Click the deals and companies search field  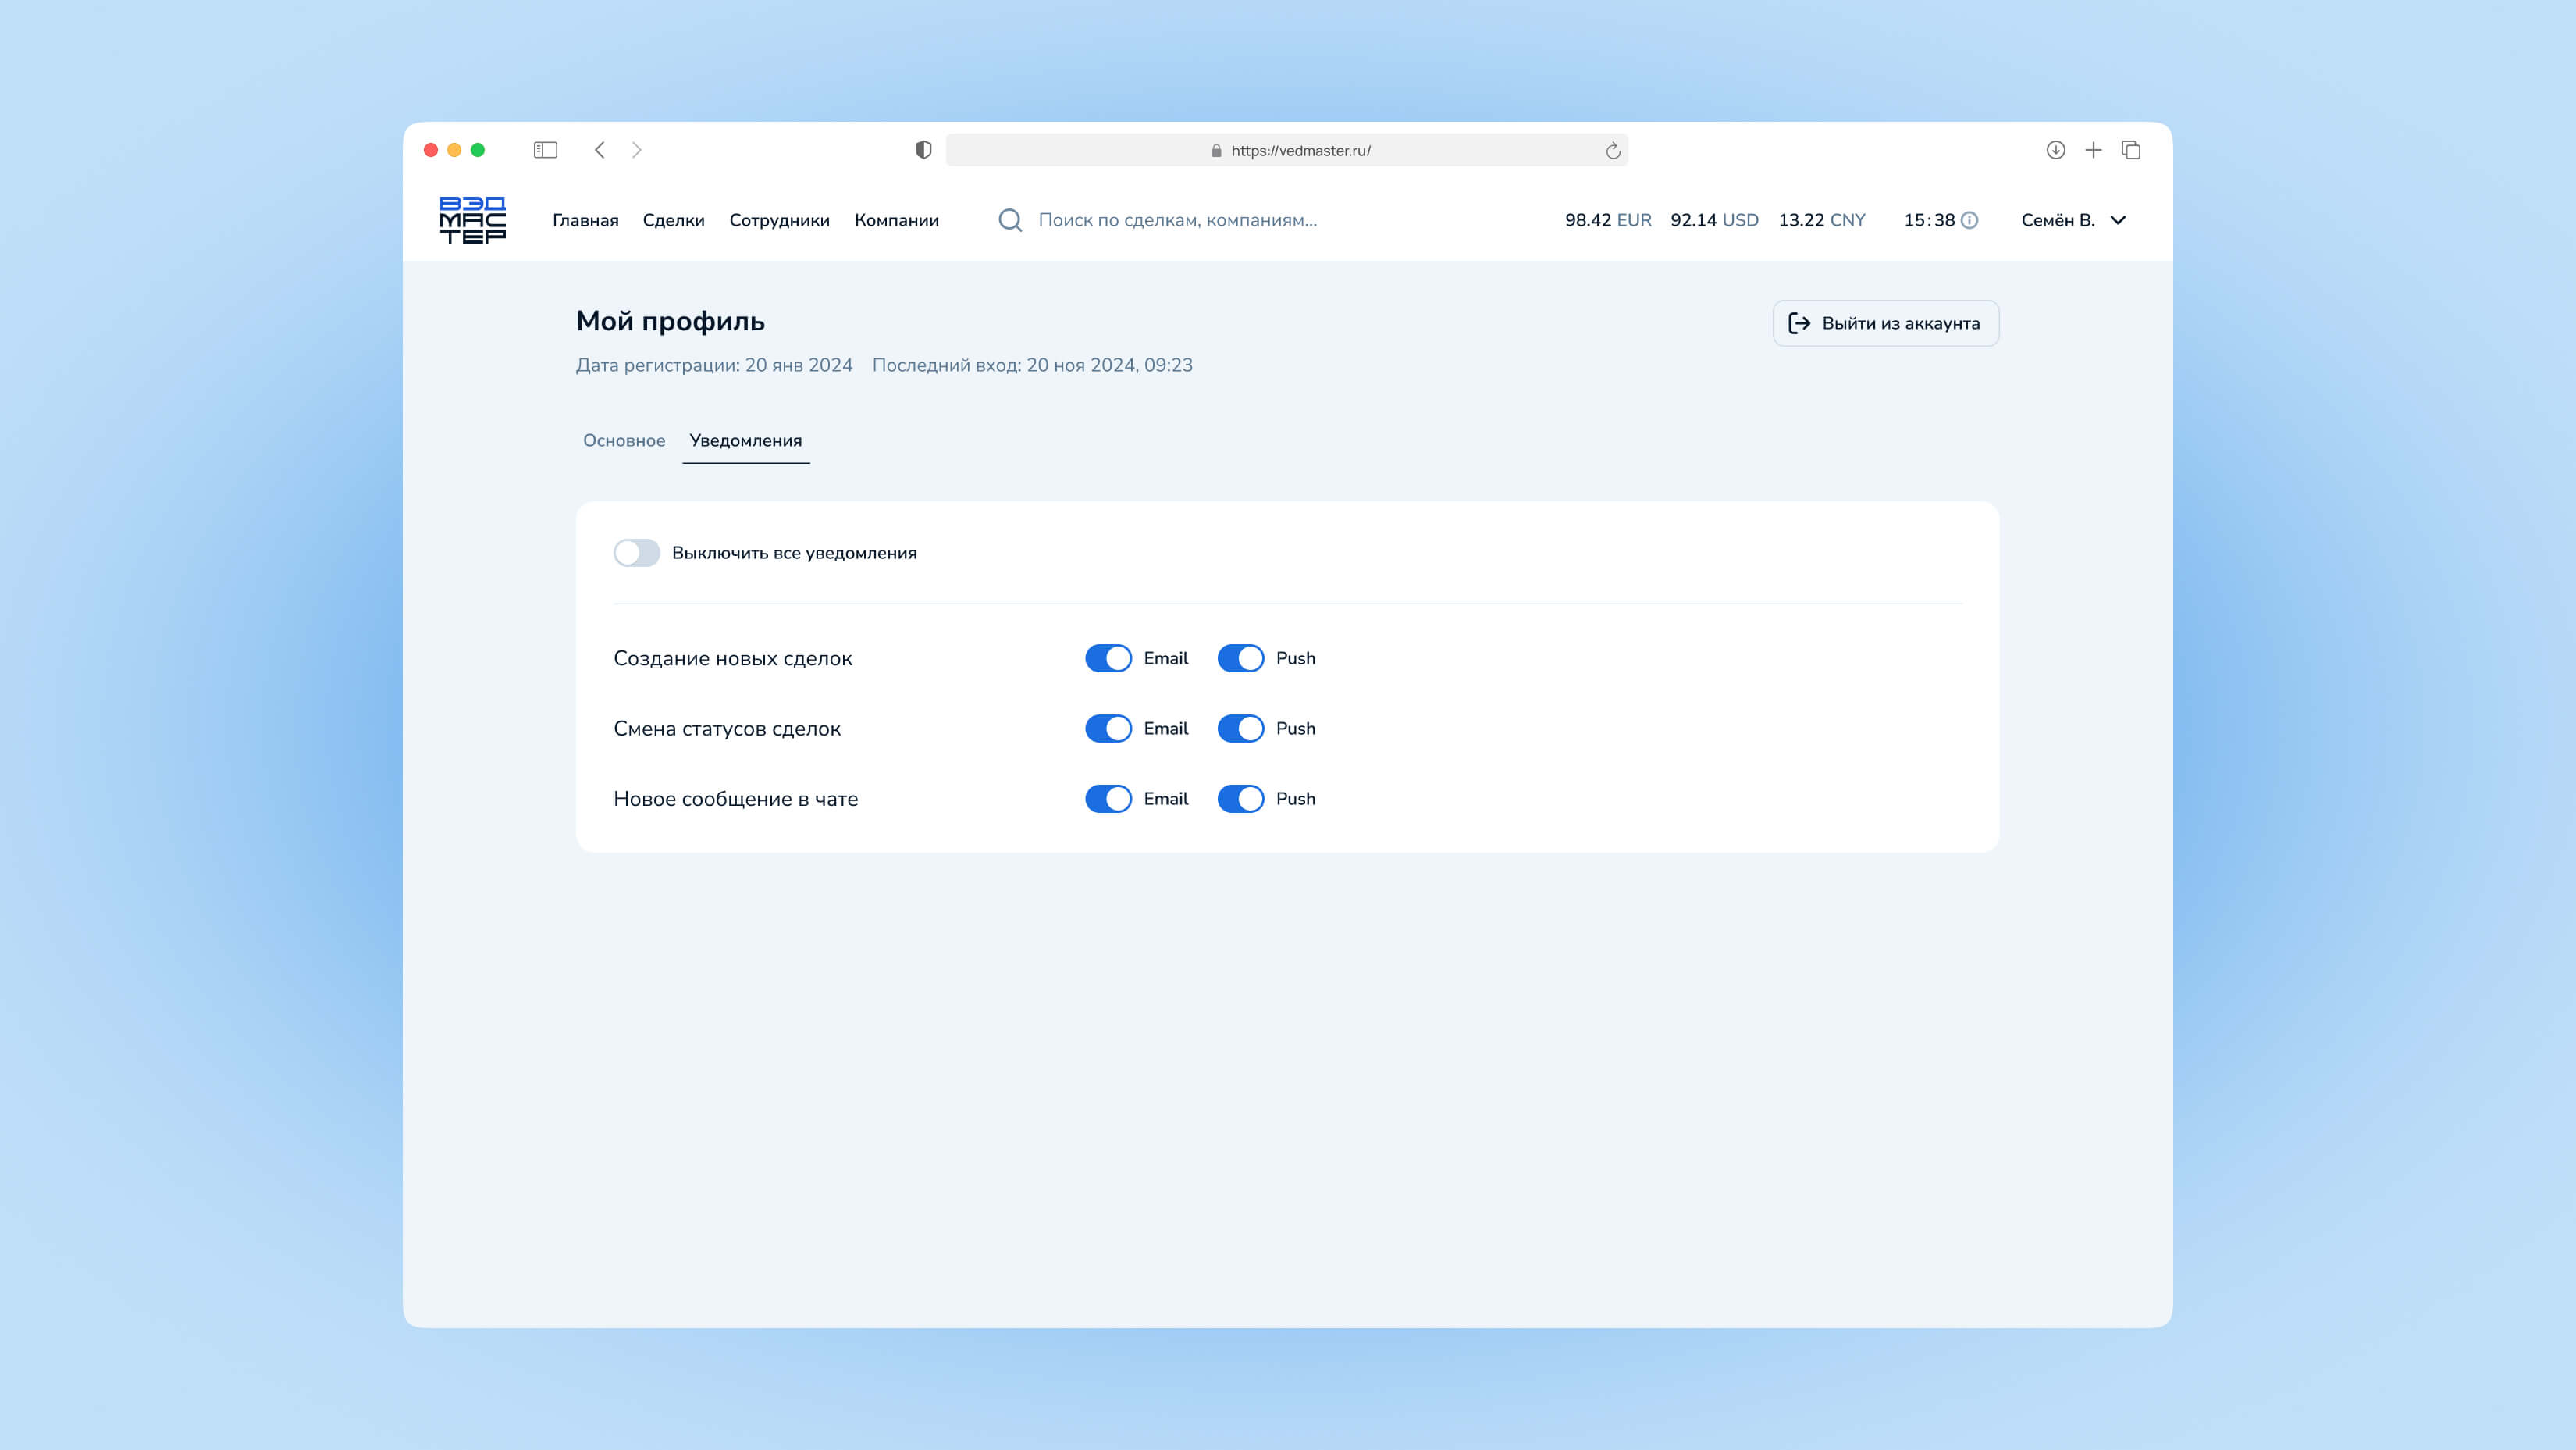pos(1177,220)
